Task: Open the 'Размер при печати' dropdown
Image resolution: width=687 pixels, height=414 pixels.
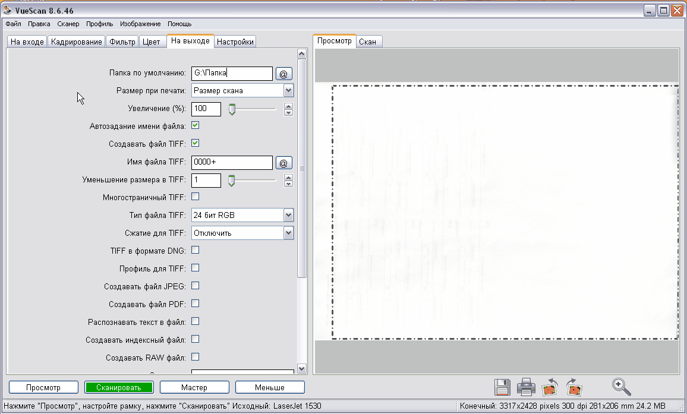Action: pyautogui.click(x=288, y=90)
